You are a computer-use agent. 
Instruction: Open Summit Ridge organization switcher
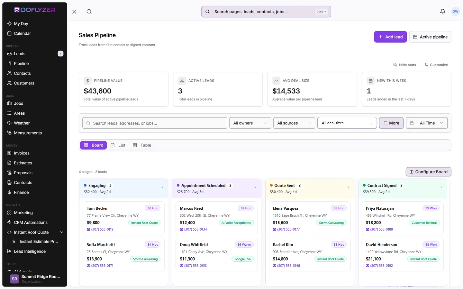coord(35,279)
